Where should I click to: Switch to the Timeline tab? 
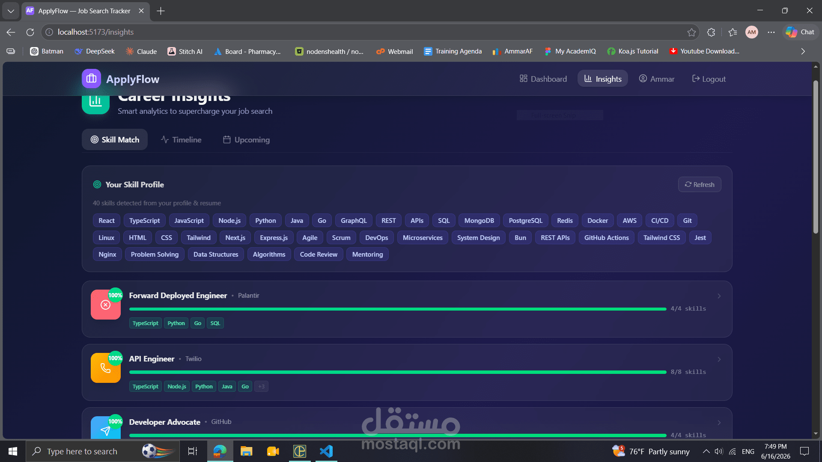click(x=181, y=139)
